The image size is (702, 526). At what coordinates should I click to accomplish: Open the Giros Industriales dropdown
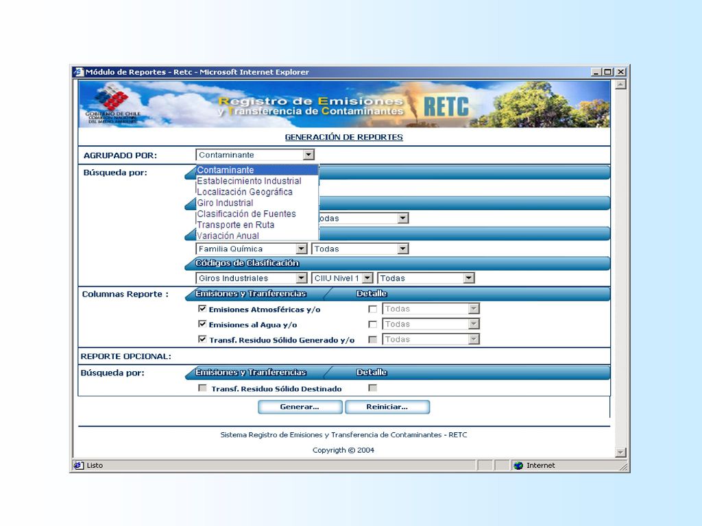tap(251, 278)
